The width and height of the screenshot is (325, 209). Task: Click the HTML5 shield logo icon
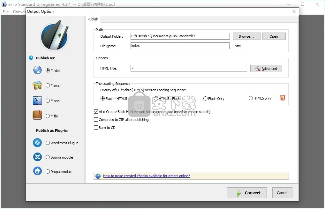(283, 98)
